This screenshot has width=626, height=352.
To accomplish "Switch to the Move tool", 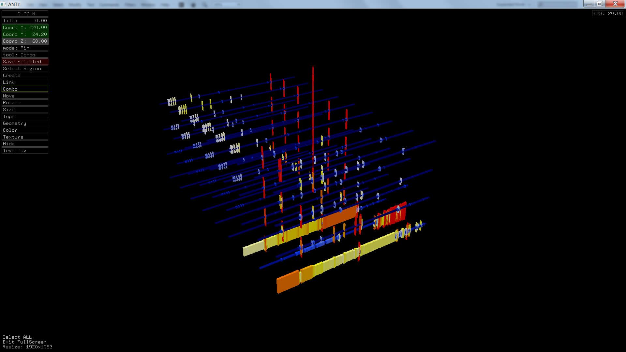I will tap(25, 96).
